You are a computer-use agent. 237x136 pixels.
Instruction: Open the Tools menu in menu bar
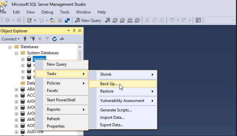[x=64, y=12]
